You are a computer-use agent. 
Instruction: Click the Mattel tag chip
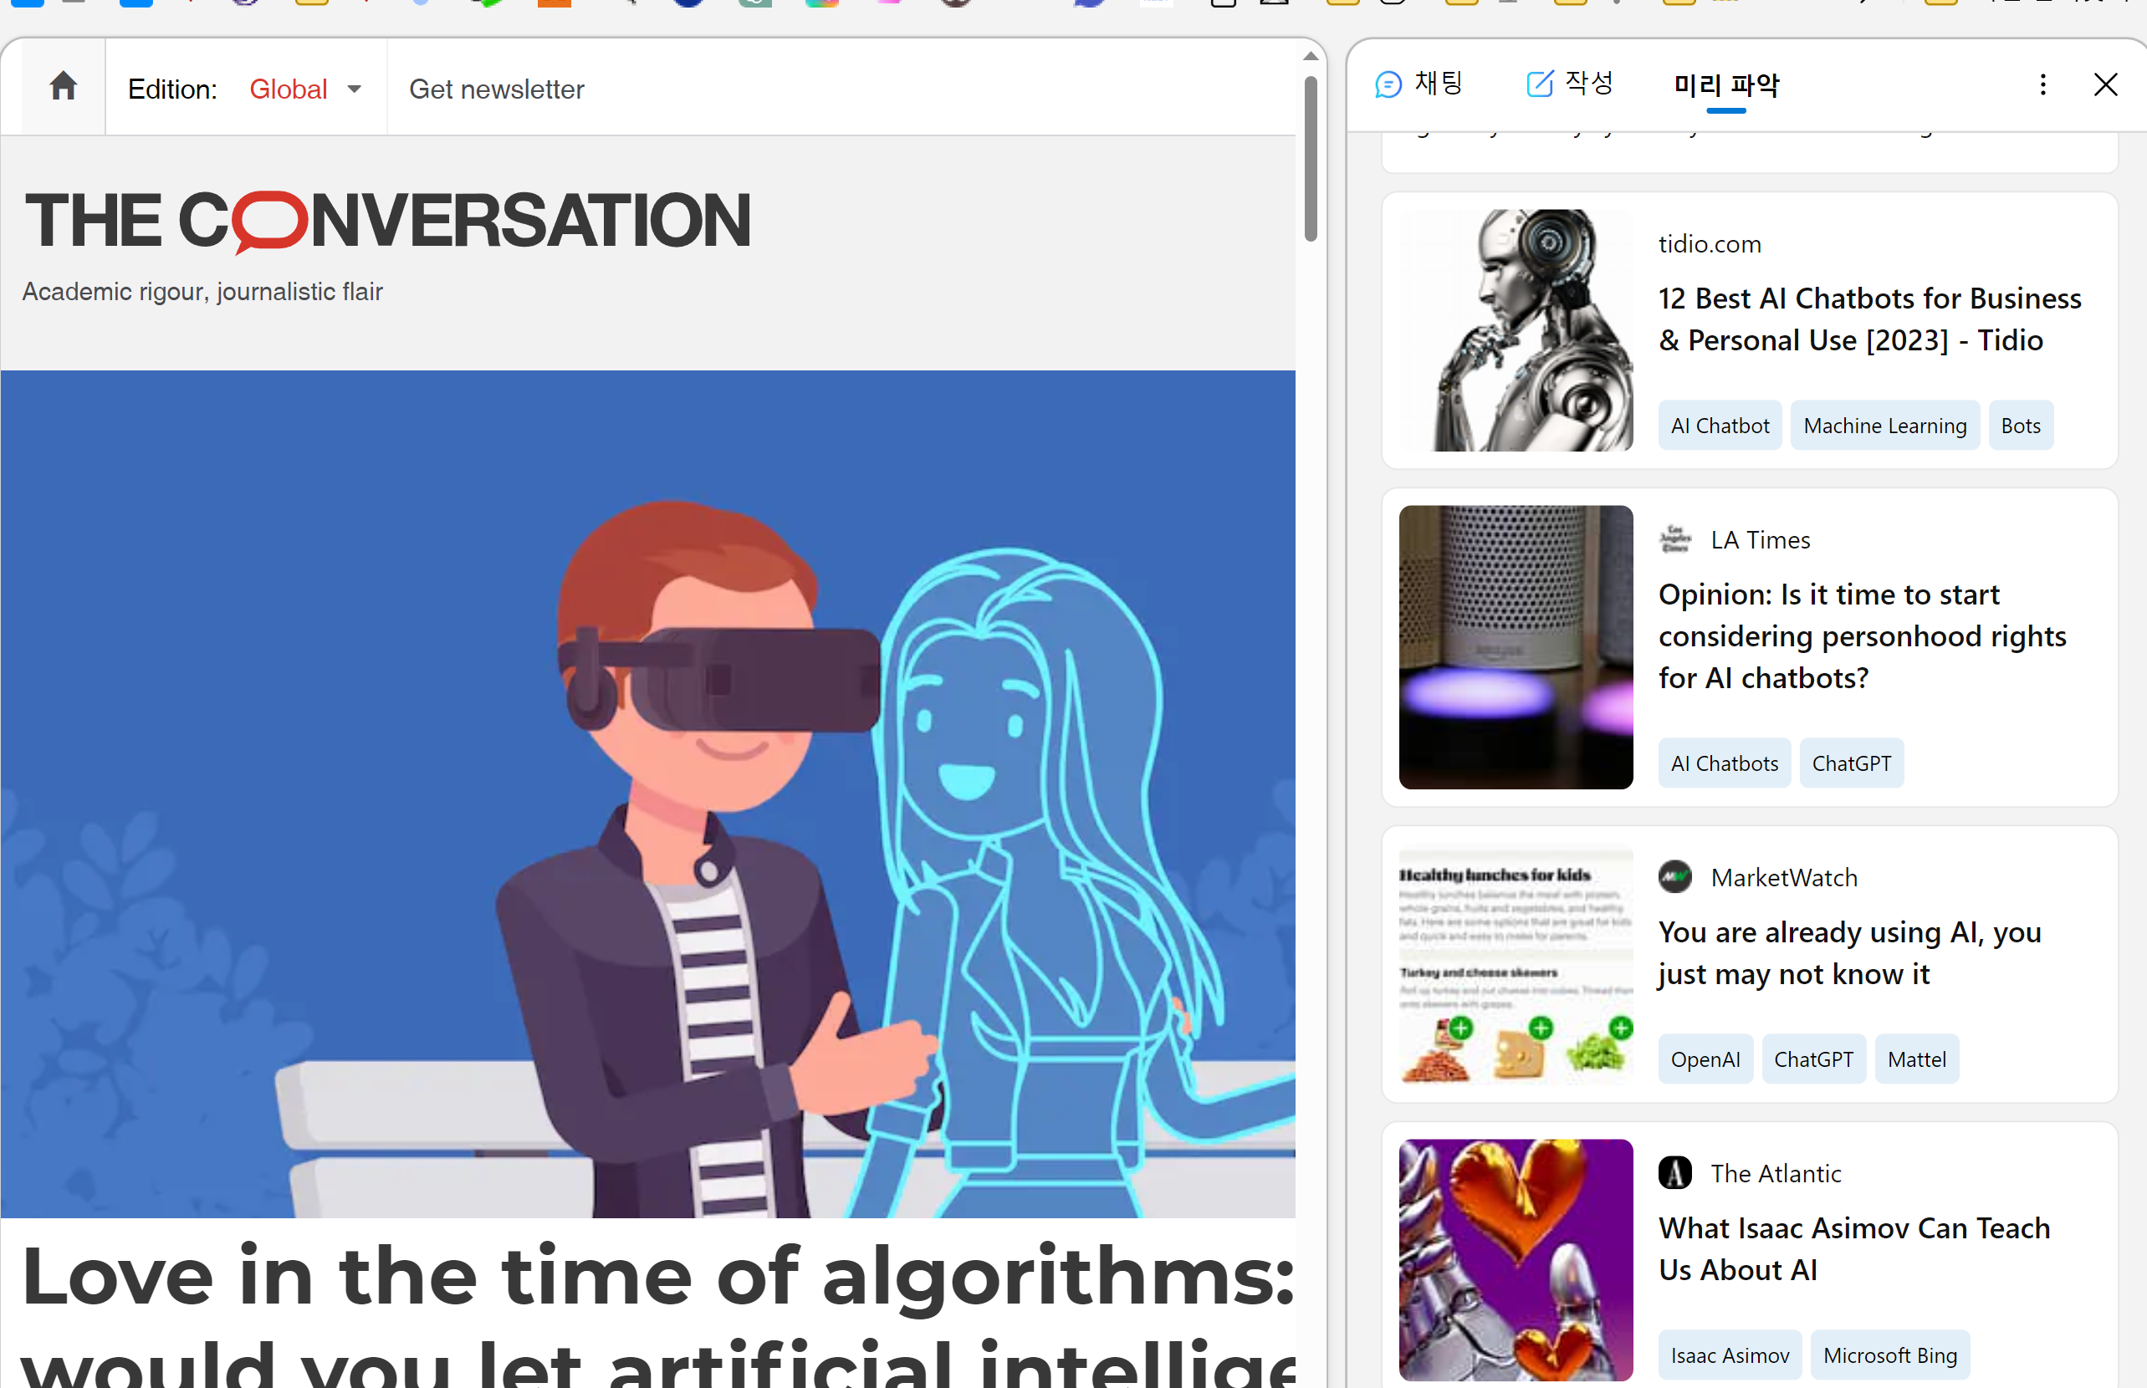(1916, 1059)
